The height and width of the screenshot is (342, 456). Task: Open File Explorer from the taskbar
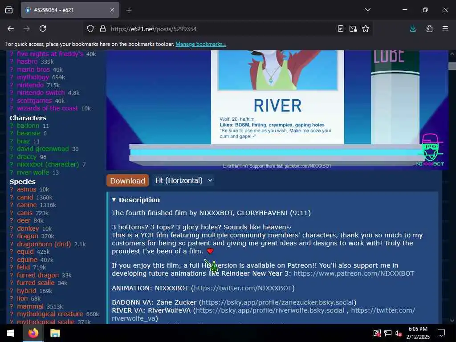(55, 333)
